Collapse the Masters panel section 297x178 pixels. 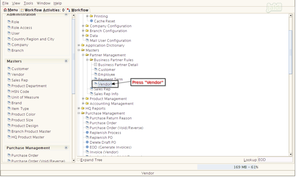click(x=66, y=61)
